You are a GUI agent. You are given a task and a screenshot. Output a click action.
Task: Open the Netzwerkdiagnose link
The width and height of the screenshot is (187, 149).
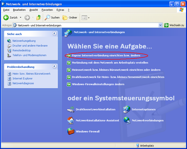pos(23,83)
